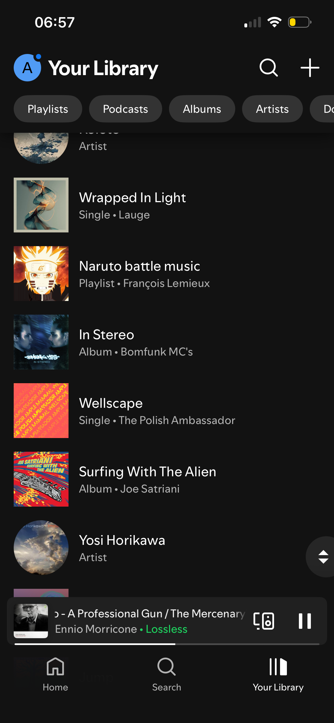Open the profile avatar with letter A
This screenshot has width=334, height=723.
pos(27,68)
